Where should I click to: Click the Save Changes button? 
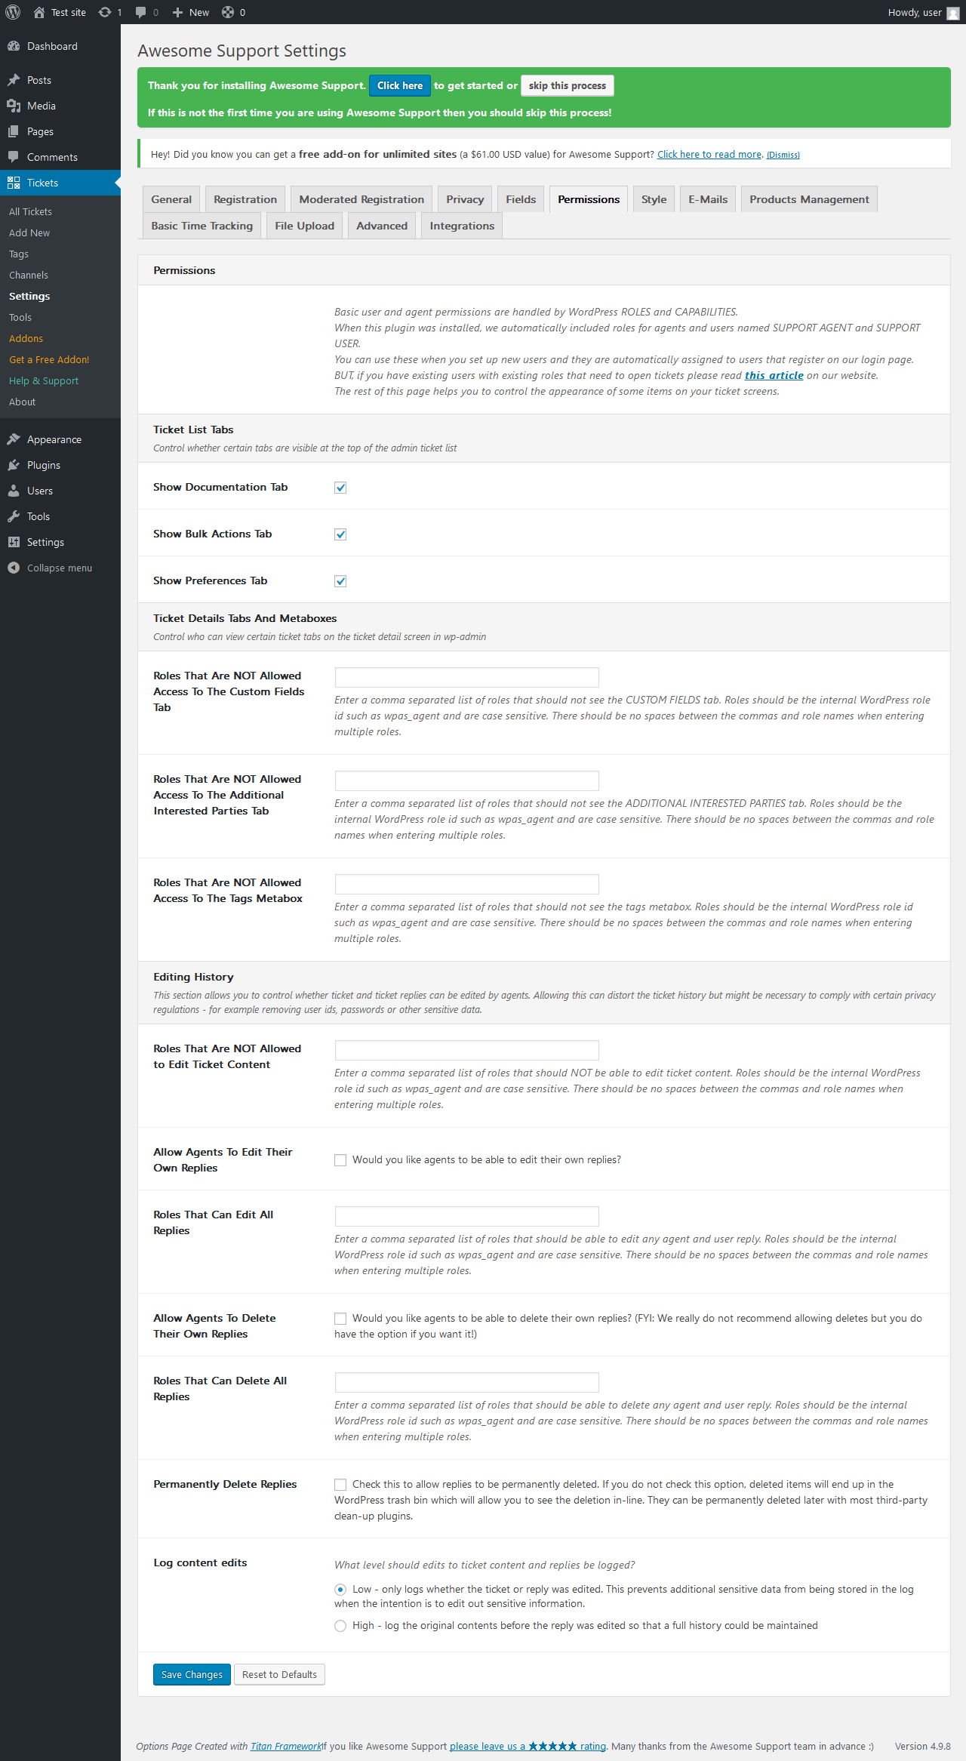pyautogui.click(x=192, y=1674)
